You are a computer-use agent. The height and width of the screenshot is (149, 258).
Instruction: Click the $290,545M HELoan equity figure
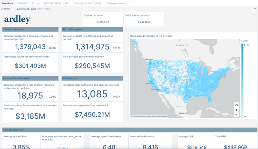pyautogui.click(x=92, y=66)
